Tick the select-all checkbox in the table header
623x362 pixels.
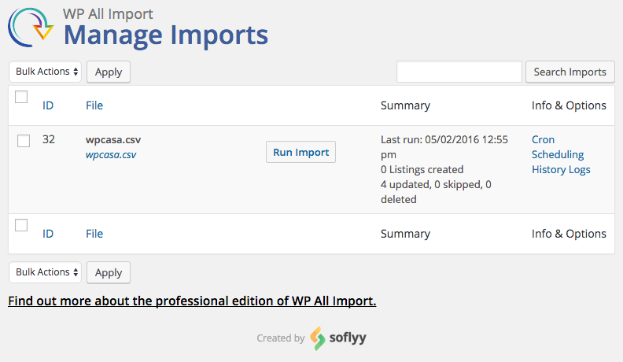click(x=21, y=97)
